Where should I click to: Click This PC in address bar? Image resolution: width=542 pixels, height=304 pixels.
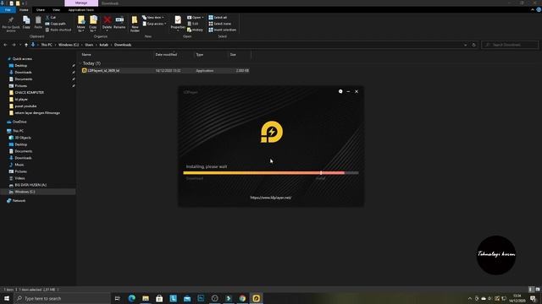(x=47, y=45)
